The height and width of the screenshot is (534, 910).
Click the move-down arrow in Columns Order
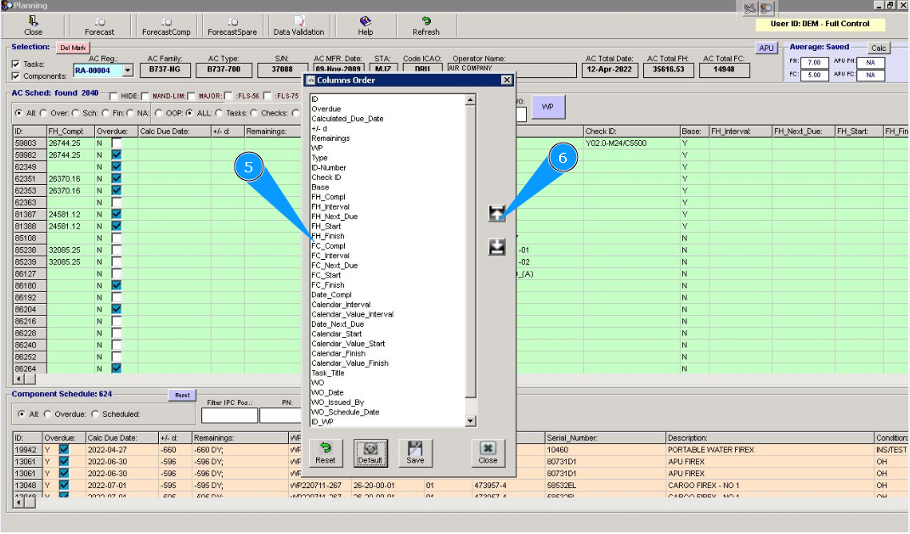tap(497, 247)
